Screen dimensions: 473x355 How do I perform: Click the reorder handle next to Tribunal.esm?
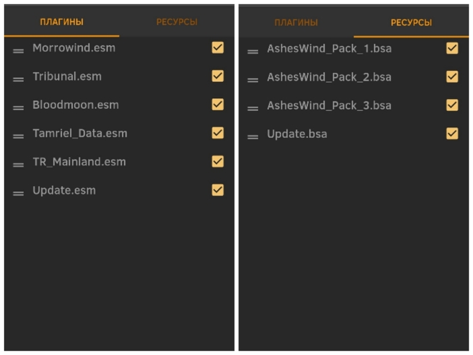(18, 78)
